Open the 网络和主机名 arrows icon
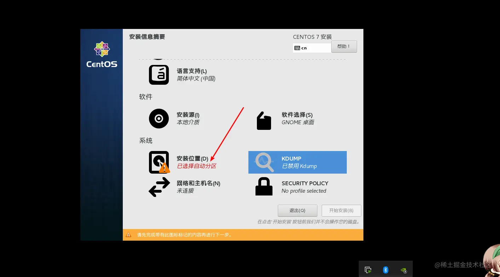This screenshot has height=277, width=500. (159, 187)
